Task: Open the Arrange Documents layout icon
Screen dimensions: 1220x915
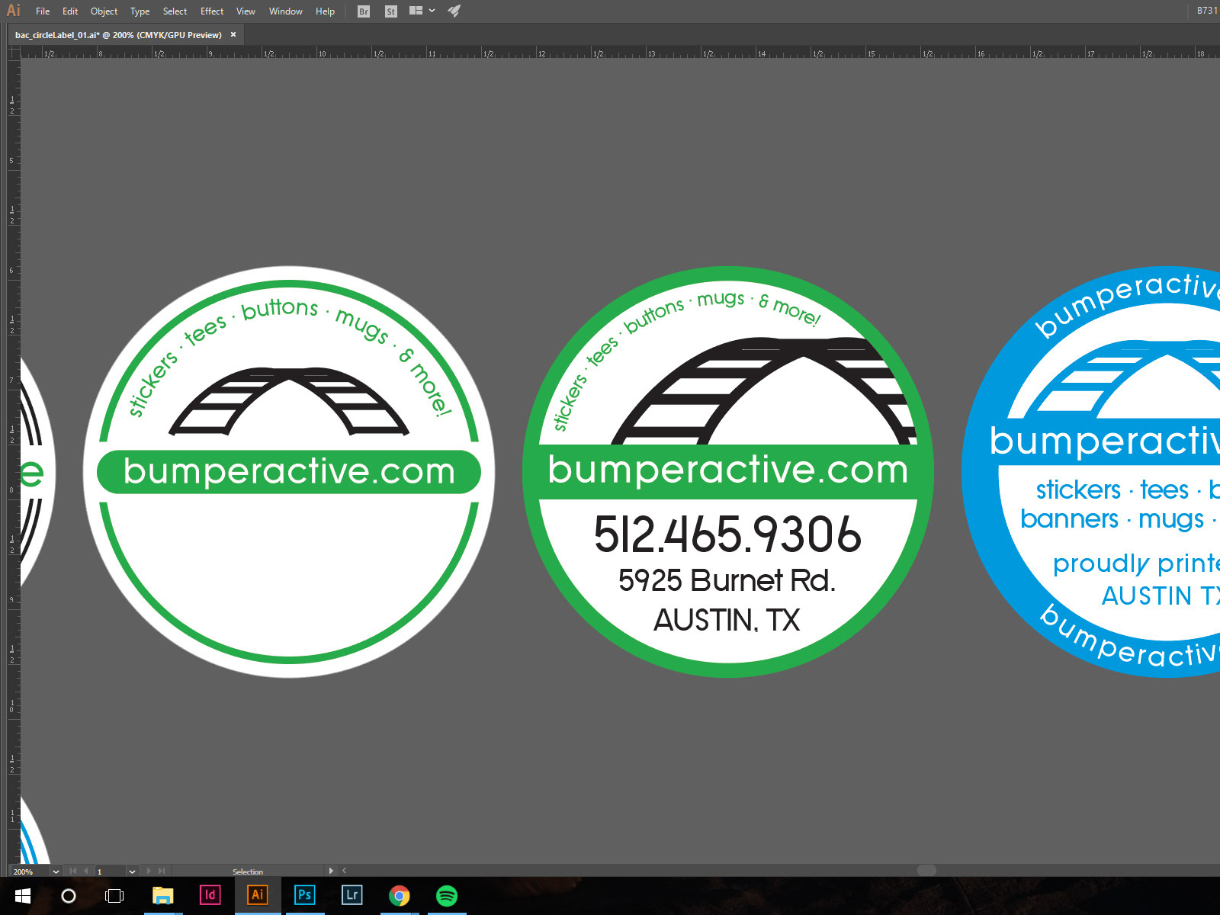Action: point(416,11)
